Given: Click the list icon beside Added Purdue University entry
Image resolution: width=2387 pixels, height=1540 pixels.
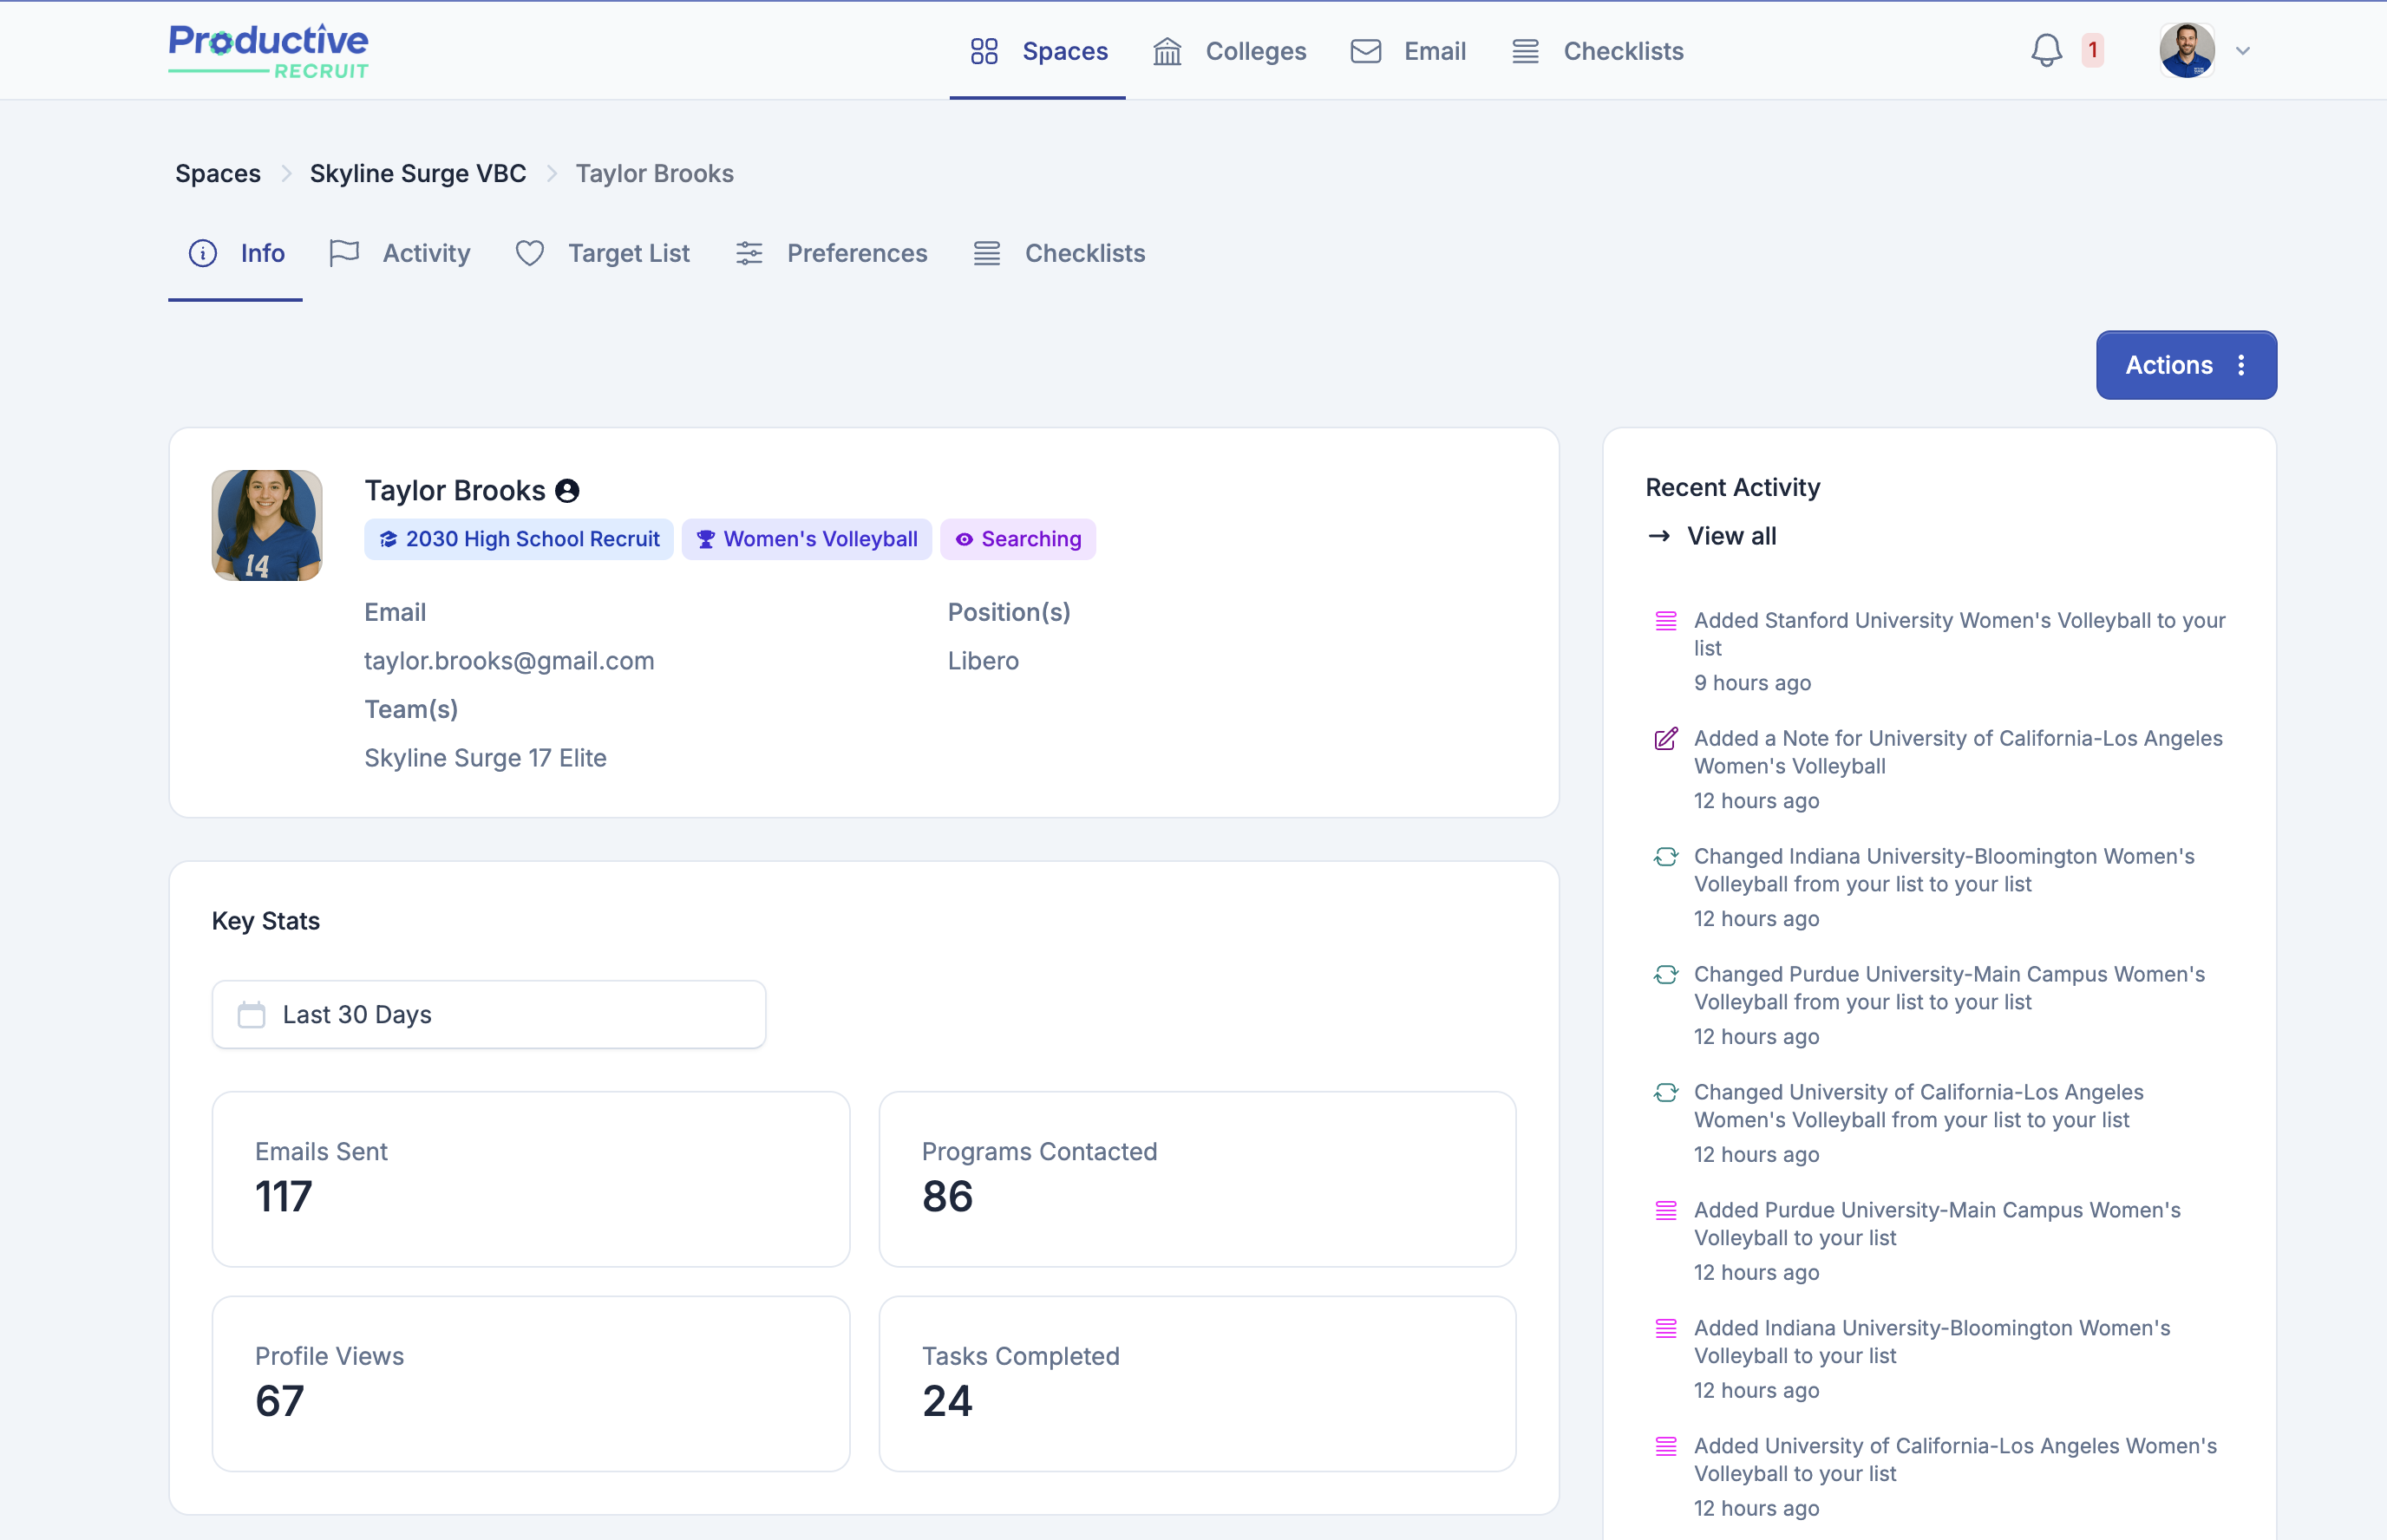Looking at the screenshot, I should click(1665, 1211).
